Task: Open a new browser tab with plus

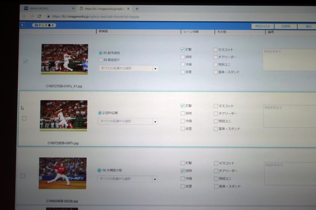Action: coord(137,9)
